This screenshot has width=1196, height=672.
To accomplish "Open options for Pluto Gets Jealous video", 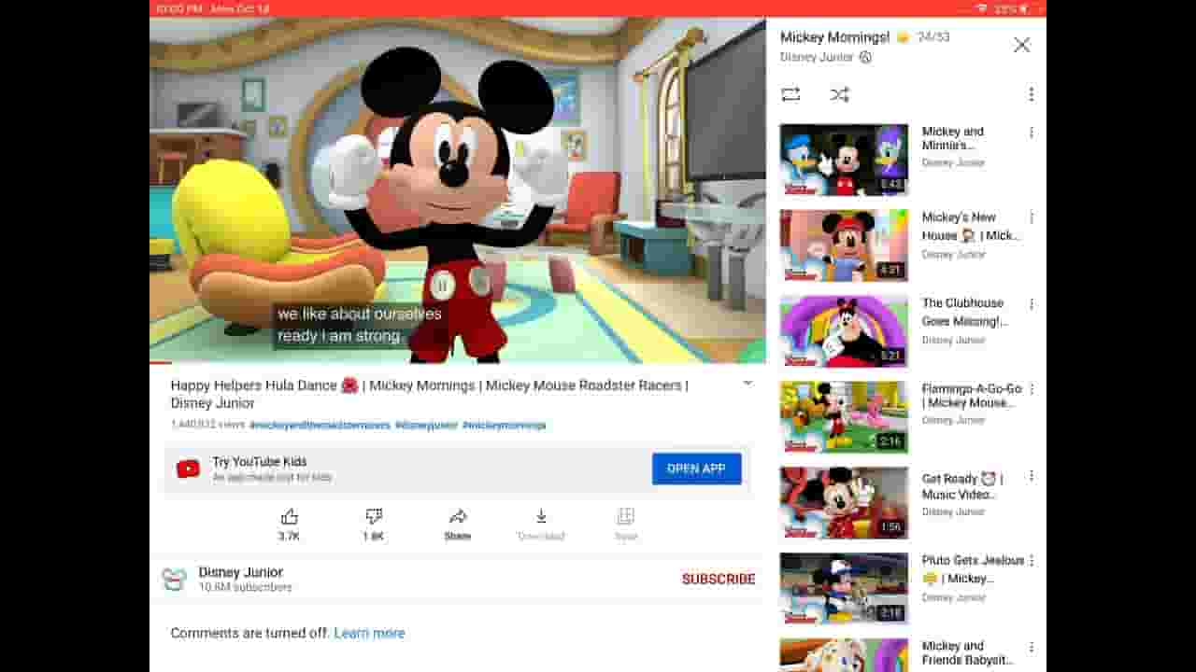I will coord(1031,561).
